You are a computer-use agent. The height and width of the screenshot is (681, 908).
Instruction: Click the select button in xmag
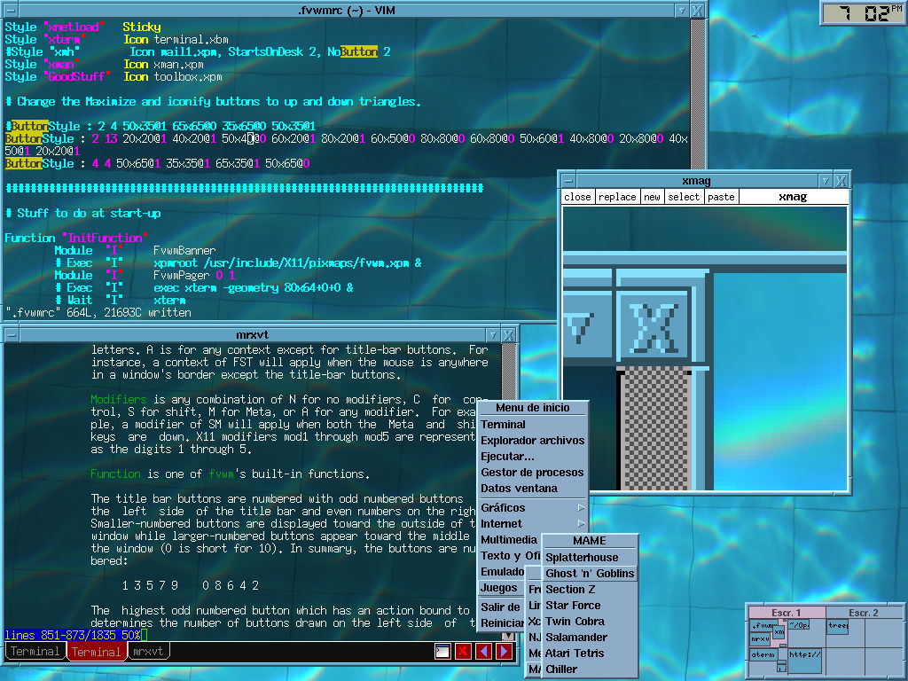(x=684, y=197)
